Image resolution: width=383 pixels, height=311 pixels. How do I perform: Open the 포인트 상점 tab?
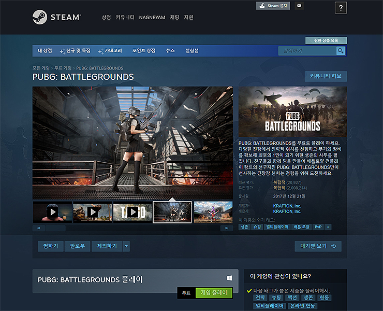tap(144, 51)
